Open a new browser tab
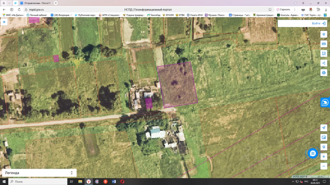This screenshot has width=330, height=185. tap(56, 3)
